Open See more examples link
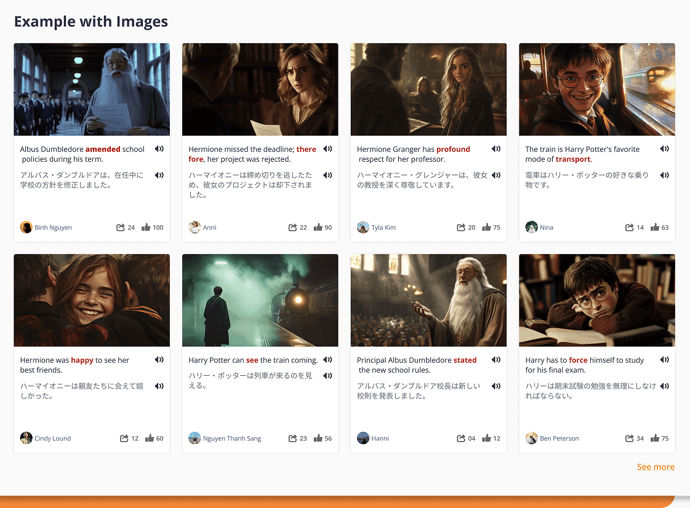This screenshot has width=690, height=508. (656, 467)
